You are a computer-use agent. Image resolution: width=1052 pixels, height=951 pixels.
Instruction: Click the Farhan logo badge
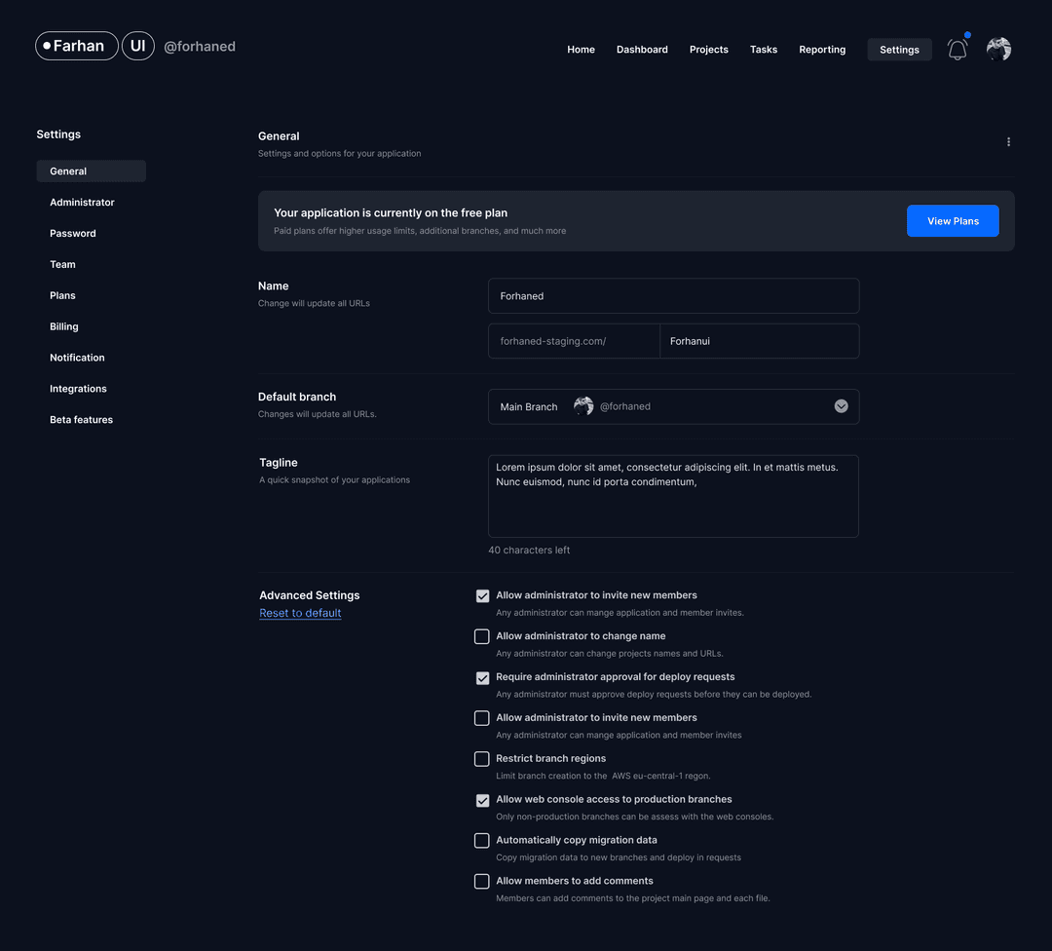76,45
